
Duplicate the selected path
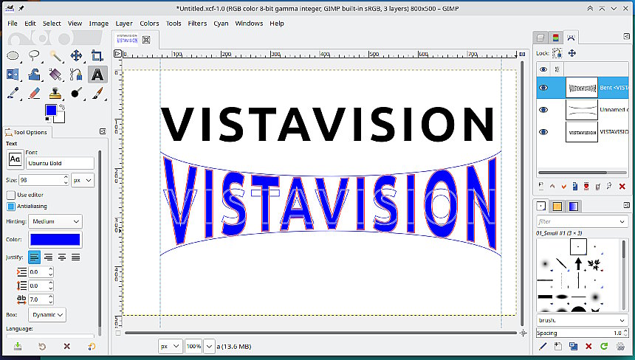click(x=575, y=187)
